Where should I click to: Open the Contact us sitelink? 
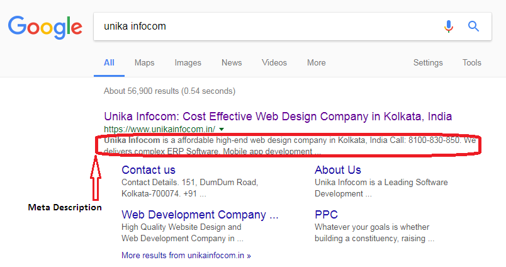click(x=149, y=170)
